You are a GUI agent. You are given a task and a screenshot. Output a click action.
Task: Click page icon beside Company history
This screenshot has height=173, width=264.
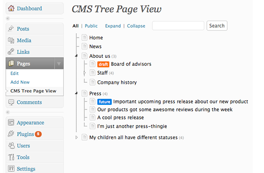point(92,82)
